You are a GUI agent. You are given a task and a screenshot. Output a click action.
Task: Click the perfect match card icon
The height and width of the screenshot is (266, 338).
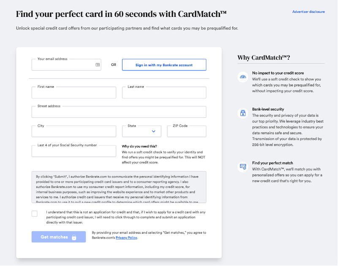coord(243,167)
